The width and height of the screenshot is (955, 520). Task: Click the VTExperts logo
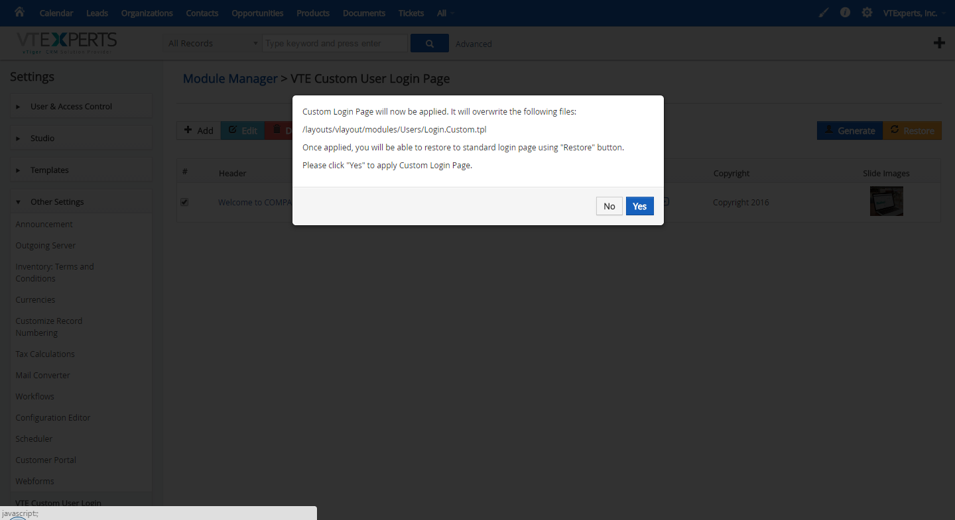(66, 42)
